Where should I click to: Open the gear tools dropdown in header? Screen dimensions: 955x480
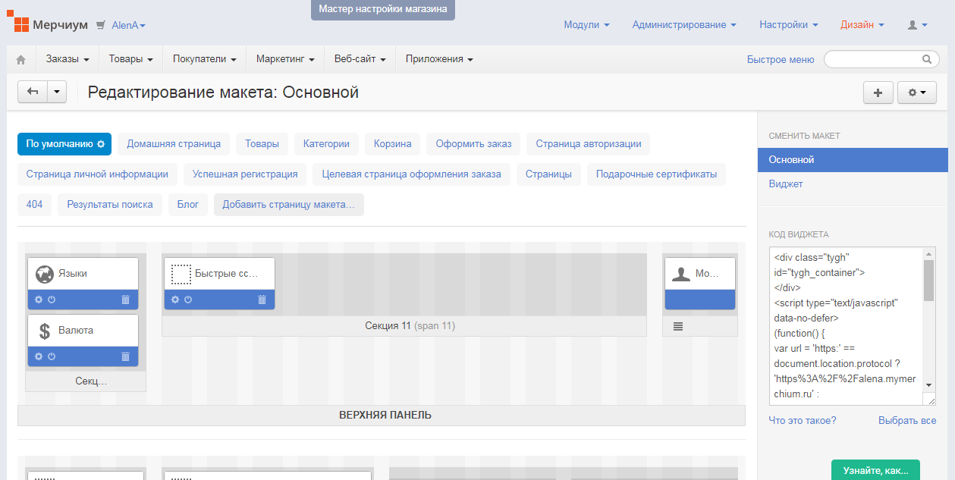tap(917, 93)
